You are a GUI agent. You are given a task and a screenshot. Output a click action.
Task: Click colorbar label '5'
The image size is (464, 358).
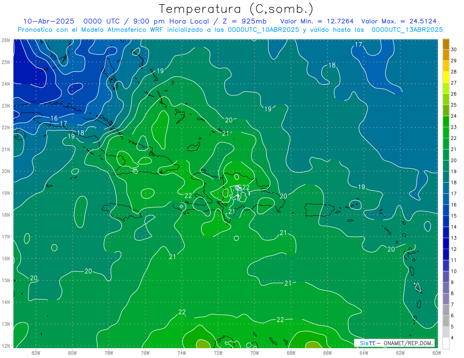[452, 327]
